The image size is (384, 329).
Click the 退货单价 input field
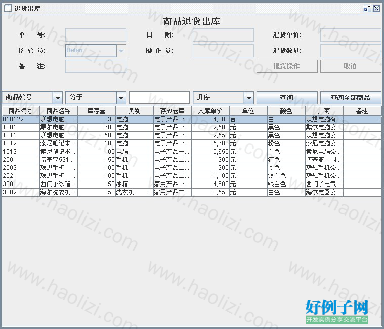(351, 35)
